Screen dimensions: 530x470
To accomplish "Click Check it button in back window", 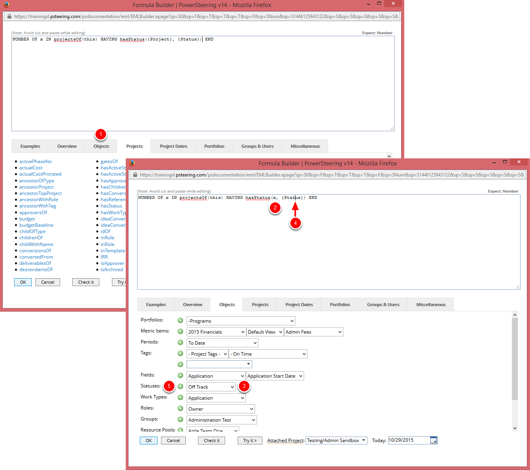I will click(86, 282).
